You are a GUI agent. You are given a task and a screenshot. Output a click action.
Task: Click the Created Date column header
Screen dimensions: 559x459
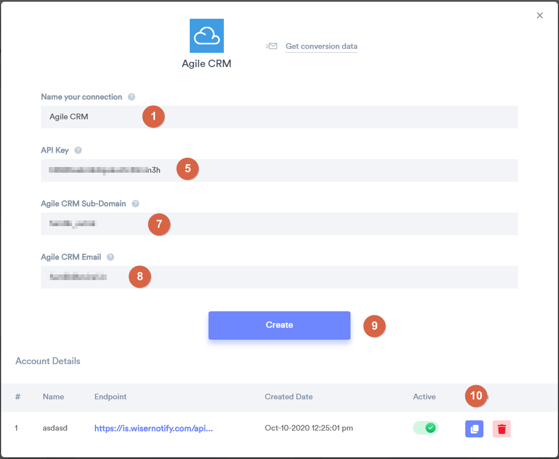tap(289, 397)
